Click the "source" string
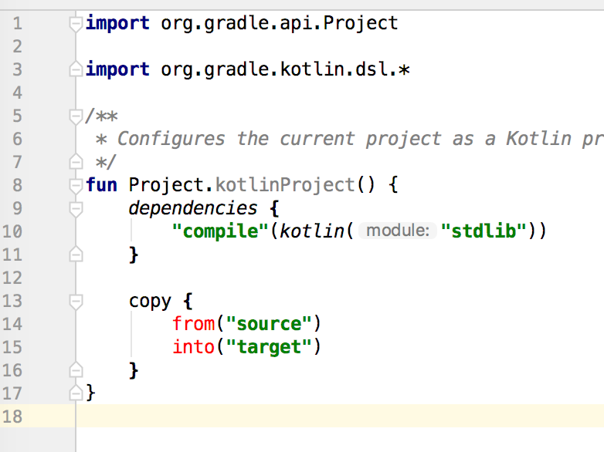Viewport: 604px width, 452px height. [x=269, y=323]
